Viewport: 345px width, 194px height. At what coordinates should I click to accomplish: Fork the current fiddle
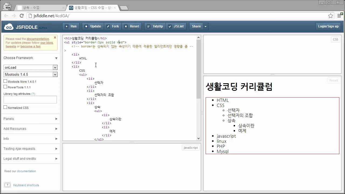pyautogui.click(x=113, y=26)
